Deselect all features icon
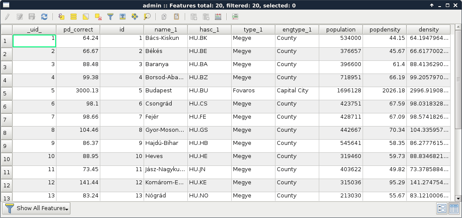Screen dimensions: 462x218 pos(98,17)
